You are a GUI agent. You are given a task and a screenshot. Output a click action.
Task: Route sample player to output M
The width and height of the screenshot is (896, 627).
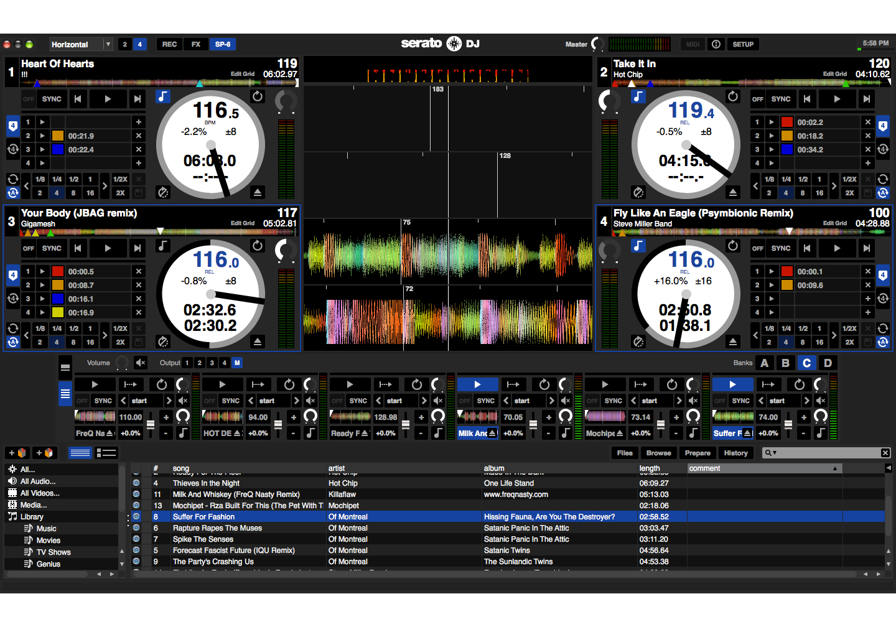(x=237, y=363)
